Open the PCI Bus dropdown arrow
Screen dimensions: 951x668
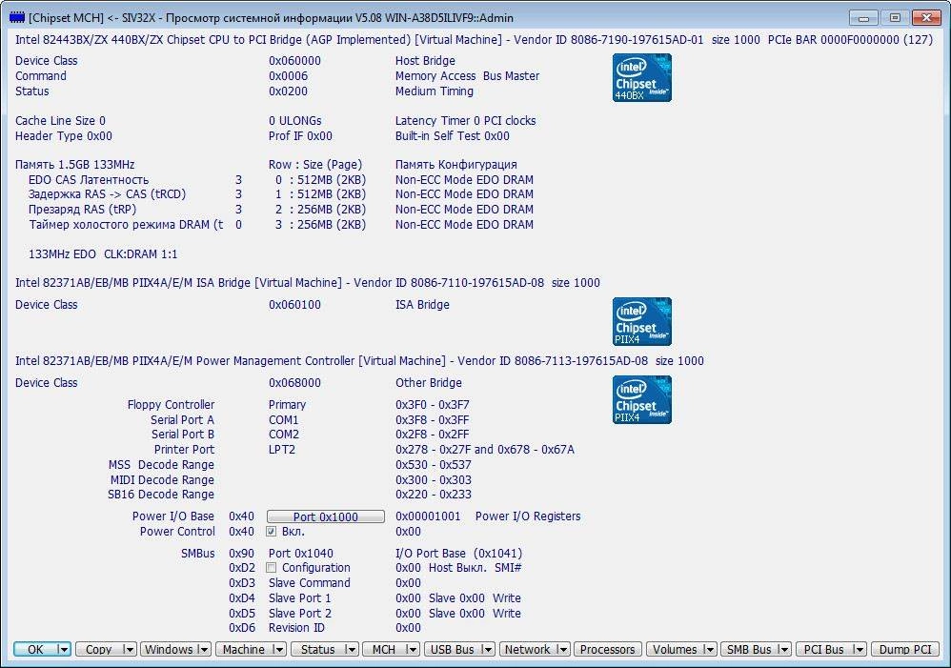click(x=859, y=649)
